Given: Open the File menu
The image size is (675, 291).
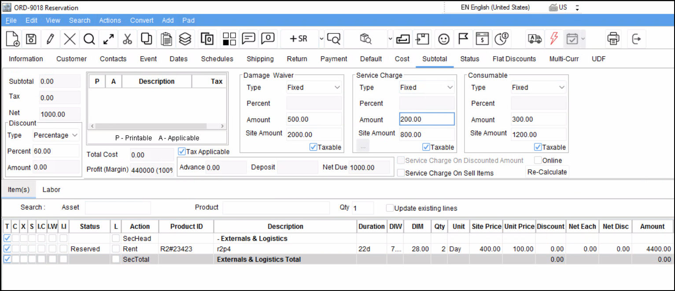Looking at the screenshot, I should [x=11, y=20].
